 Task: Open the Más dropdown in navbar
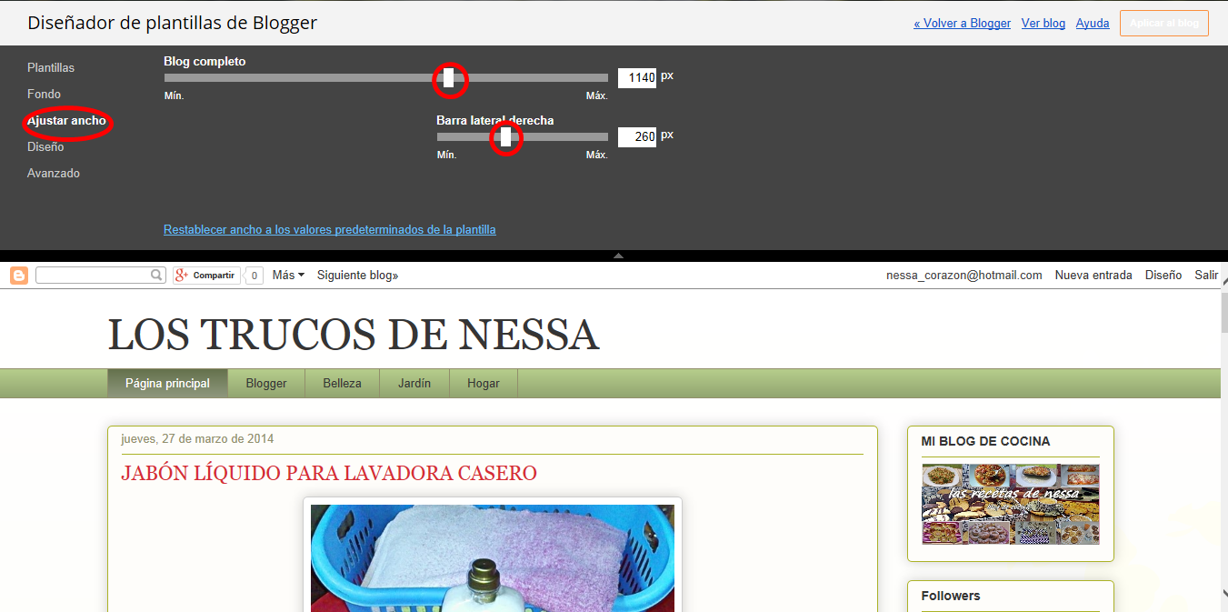(288, 275)
